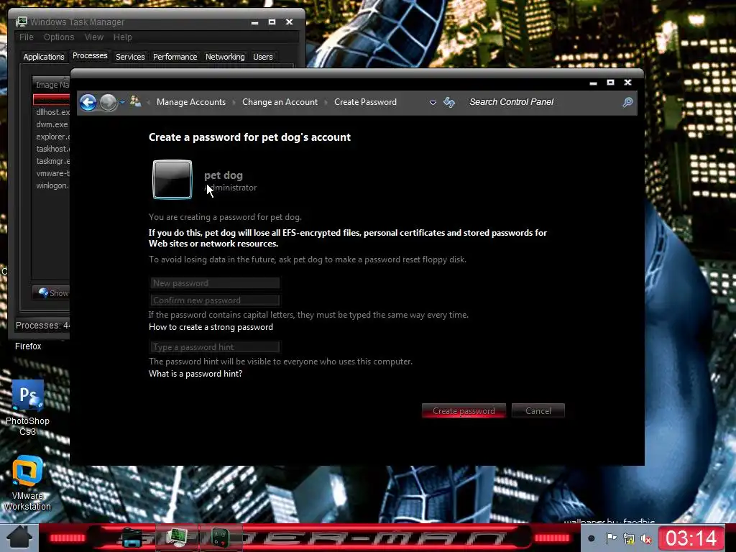The height and width of the screenshot is (552, 736).
Task: Open Task Manager's View menu
Action: pos(94,37)
